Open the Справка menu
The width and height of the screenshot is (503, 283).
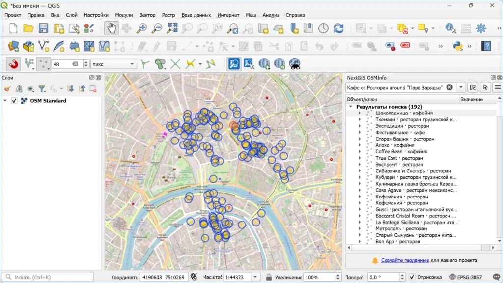295,15
